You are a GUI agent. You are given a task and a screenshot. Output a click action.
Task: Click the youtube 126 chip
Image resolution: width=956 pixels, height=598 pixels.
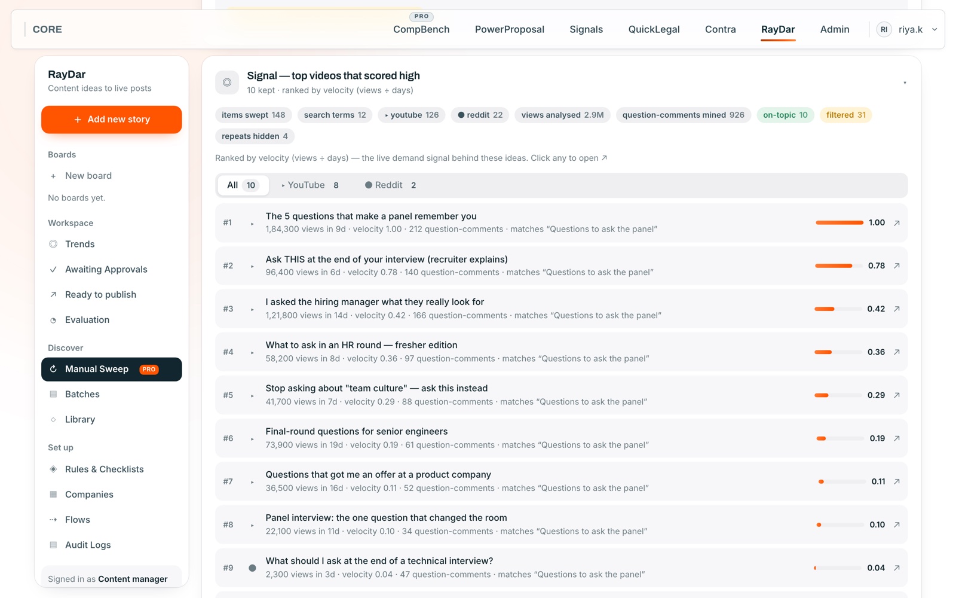point(411,115)
